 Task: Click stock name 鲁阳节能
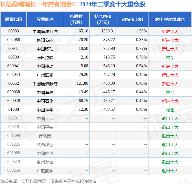(45, 40)
